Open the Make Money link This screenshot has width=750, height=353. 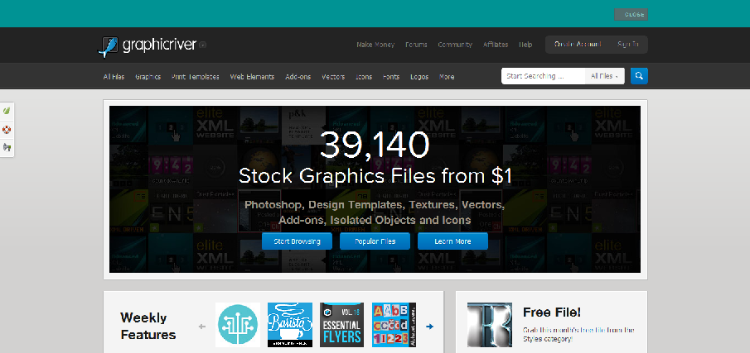375,45
